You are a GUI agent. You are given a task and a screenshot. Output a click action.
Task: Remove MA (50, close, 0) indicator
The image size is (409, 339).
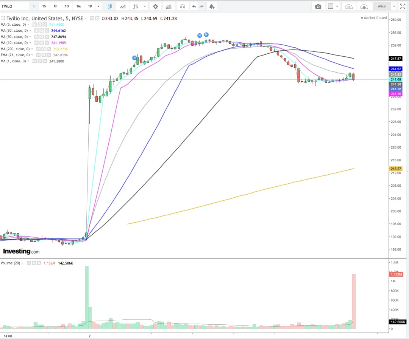coord(47,37)
